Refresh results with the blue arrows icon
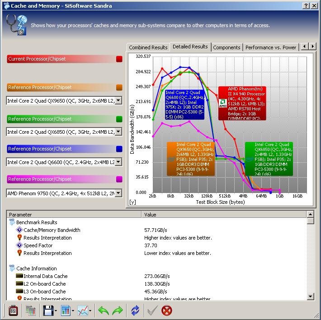This screenshot has height=320, width=321. [x=135, y=311]
